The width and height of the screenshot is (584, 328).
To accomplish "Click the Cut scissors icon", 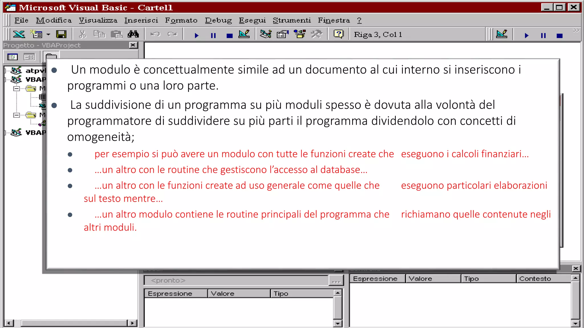I will click(82, 34).
